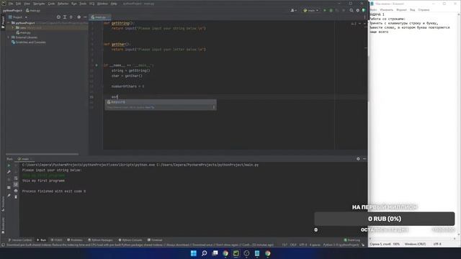
Task: Click the expand all icon in Project panel
Action: [65, 17]
